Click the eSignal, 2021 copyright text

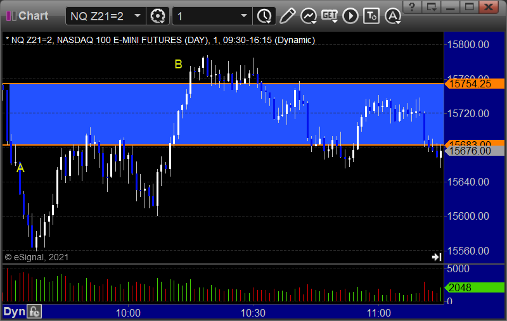tap(37, 257)
